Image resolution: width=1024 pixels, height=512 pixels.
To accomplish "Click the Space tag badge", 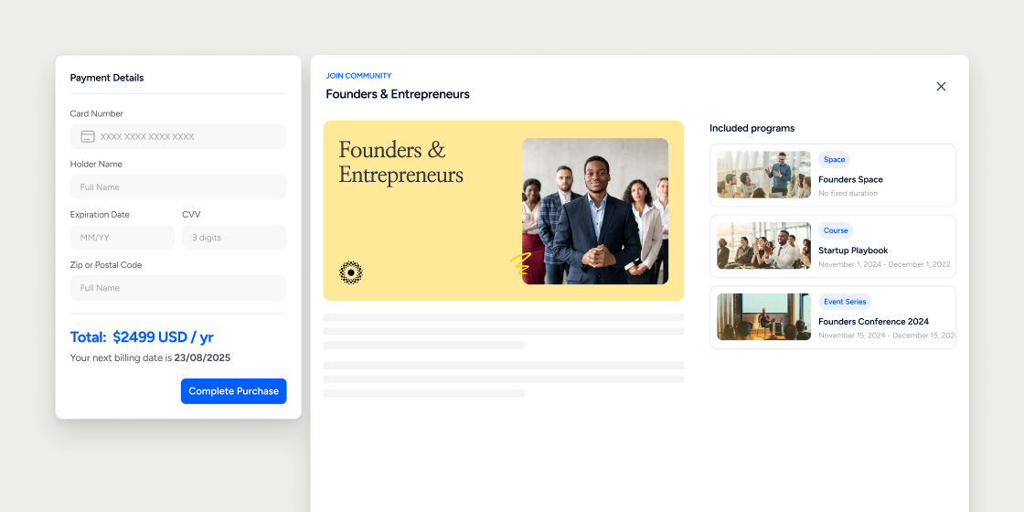I will (x=834, y=159).
